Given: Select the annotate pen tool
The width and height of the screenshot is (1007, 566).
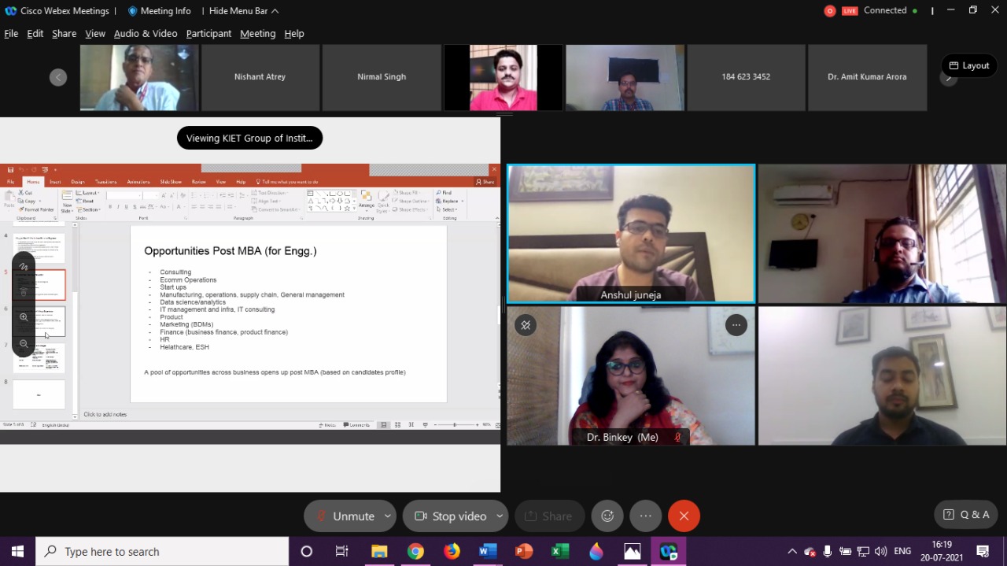Looking at the screenshot, I should [24, 267].
